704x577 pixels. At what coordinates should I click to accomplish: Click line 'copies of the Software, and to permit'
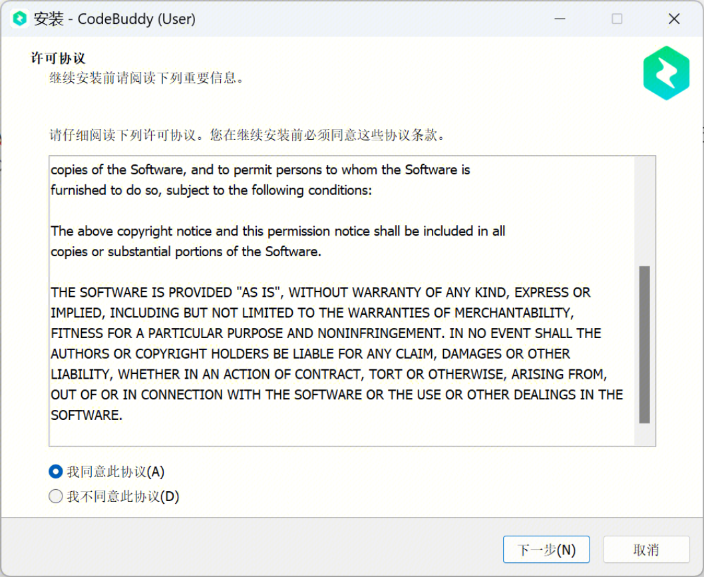point(260,170)
